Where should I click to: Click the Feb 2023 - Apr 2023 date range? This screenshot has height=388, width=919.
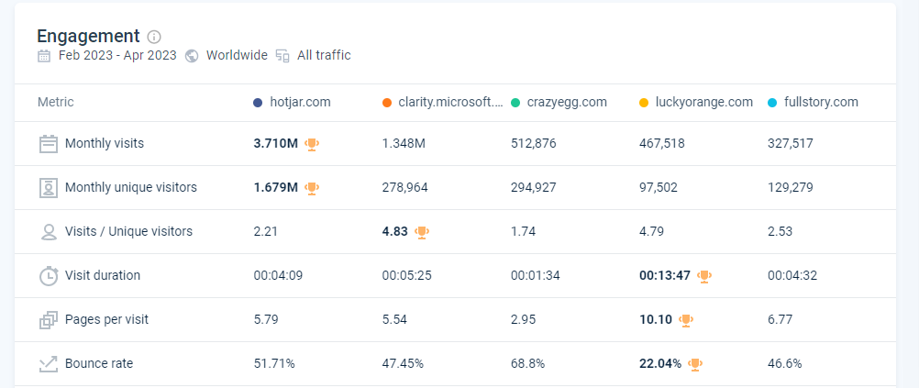(x=117, y=56)
